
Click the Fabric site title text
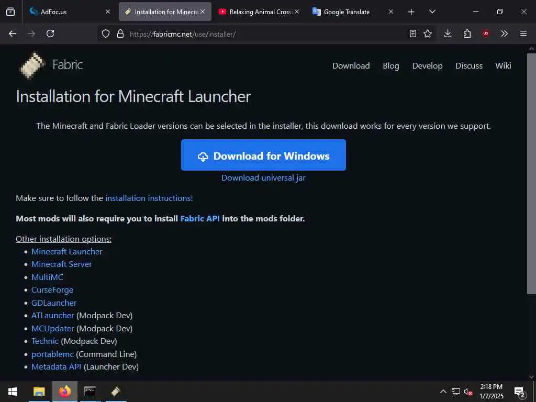pos(68,64)
